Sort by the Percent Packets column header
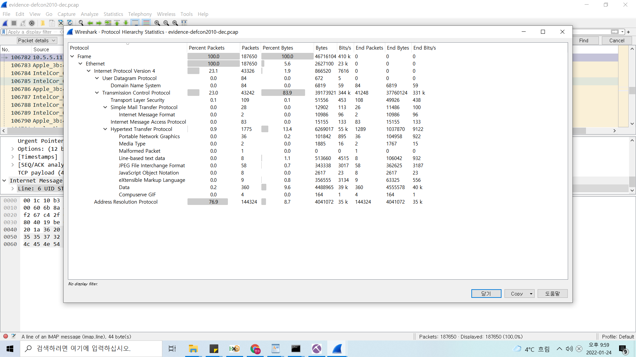 213,48
